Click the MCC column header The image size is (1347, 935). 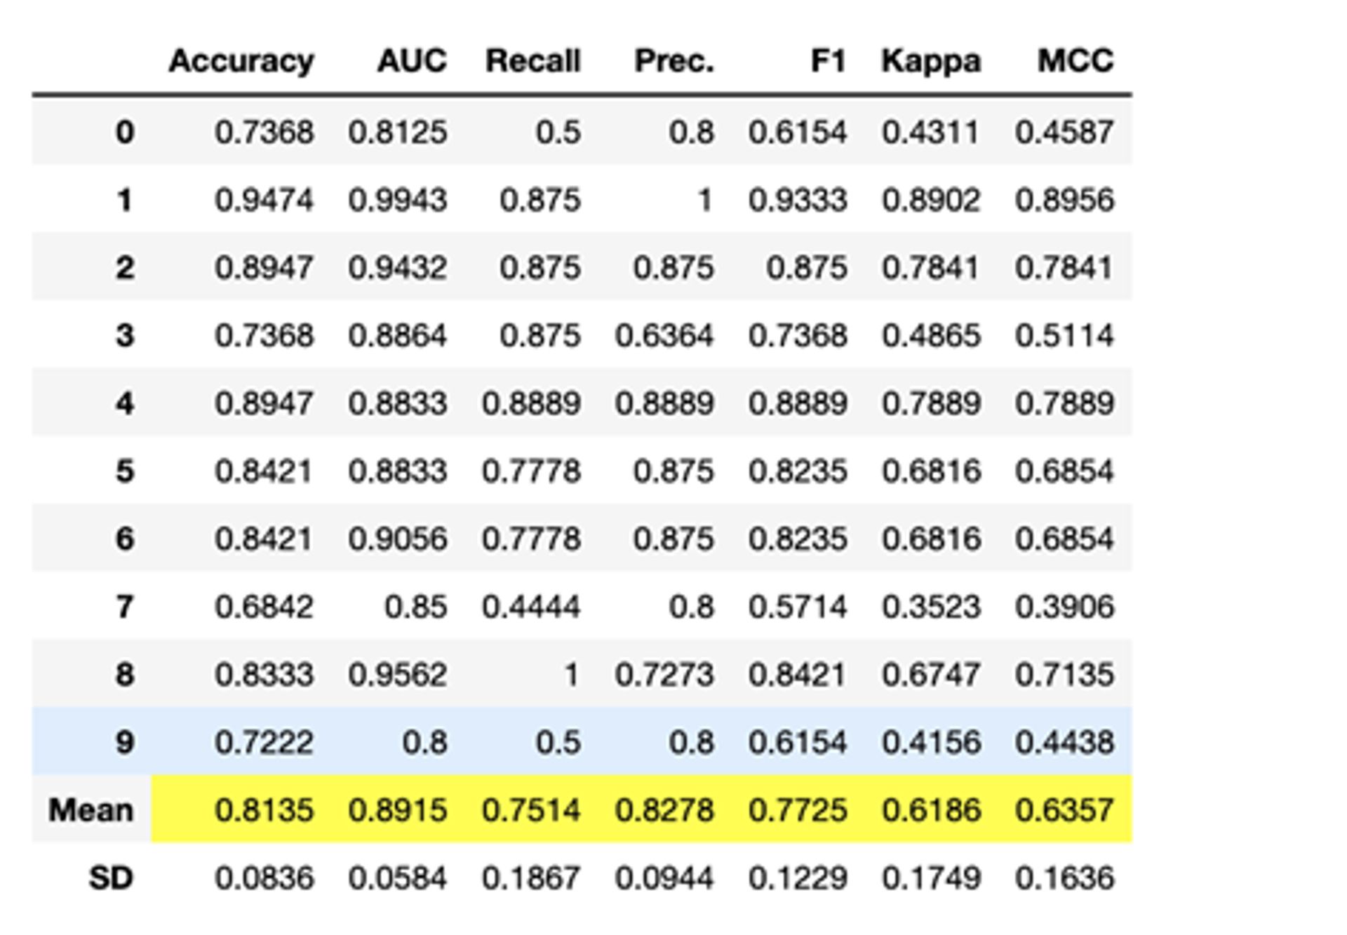pos(1075,62)
